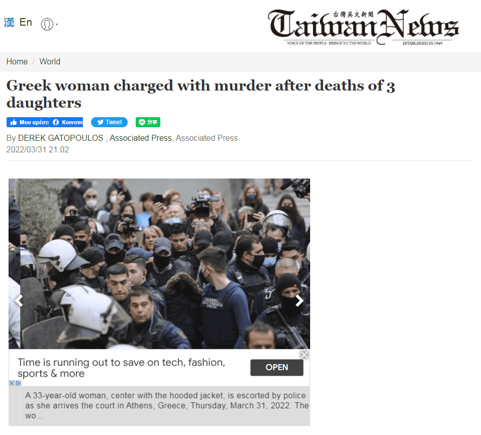The height and width of the screenshot is (435, 481).
Task: Click the AdChoices info icon
Action: point(19,383)
